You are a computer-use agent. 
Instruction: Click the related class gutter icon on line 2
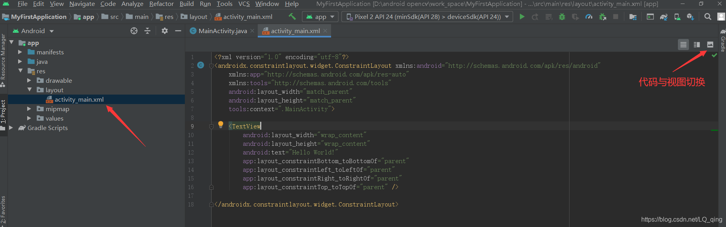pyautogui.click(x=201, y=65)
